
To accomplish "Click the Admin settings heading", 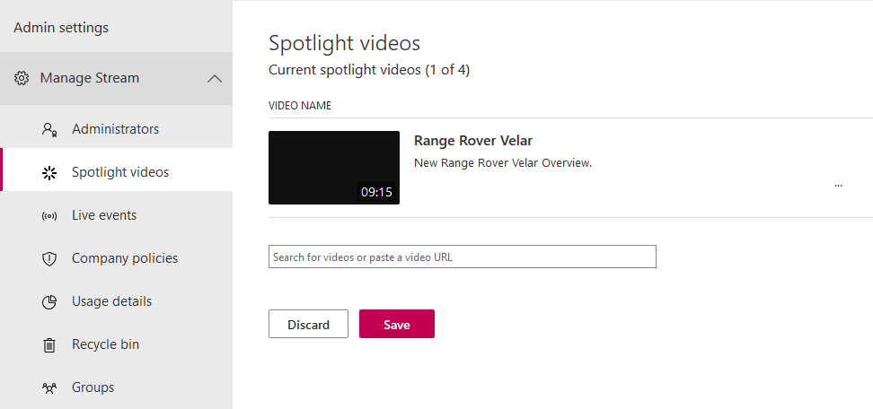I will click(61, 28).
